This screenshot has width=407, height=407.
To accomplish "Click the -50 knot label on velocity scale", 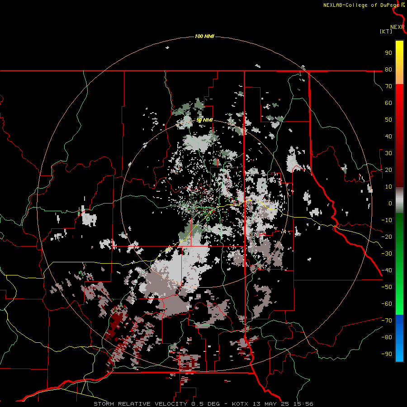I will pyautogui.click(x=387, y=287).
